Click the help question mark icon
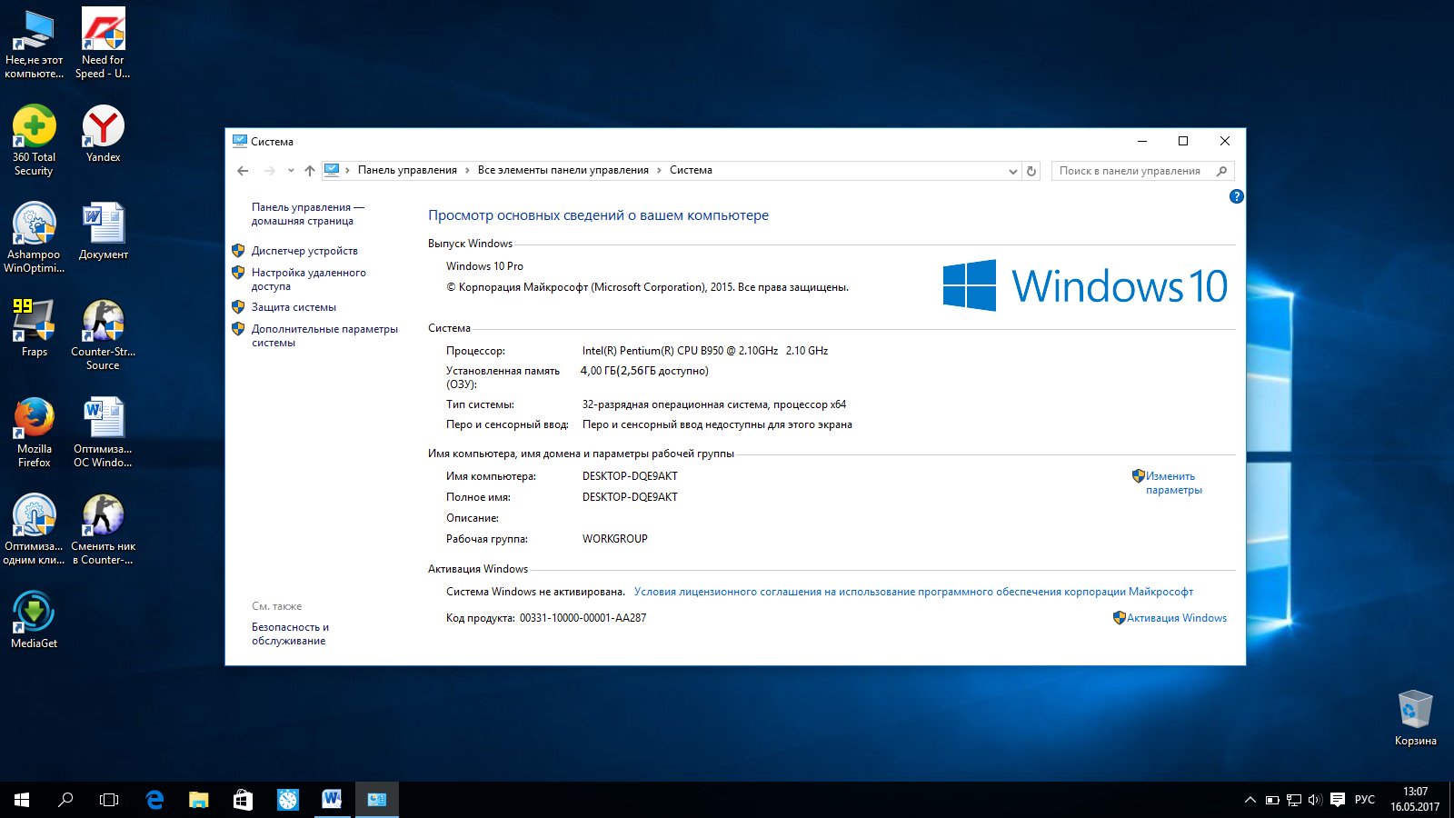This screenshot has height=818, width=1454. pyautogui.click(x=1236, y=196)
